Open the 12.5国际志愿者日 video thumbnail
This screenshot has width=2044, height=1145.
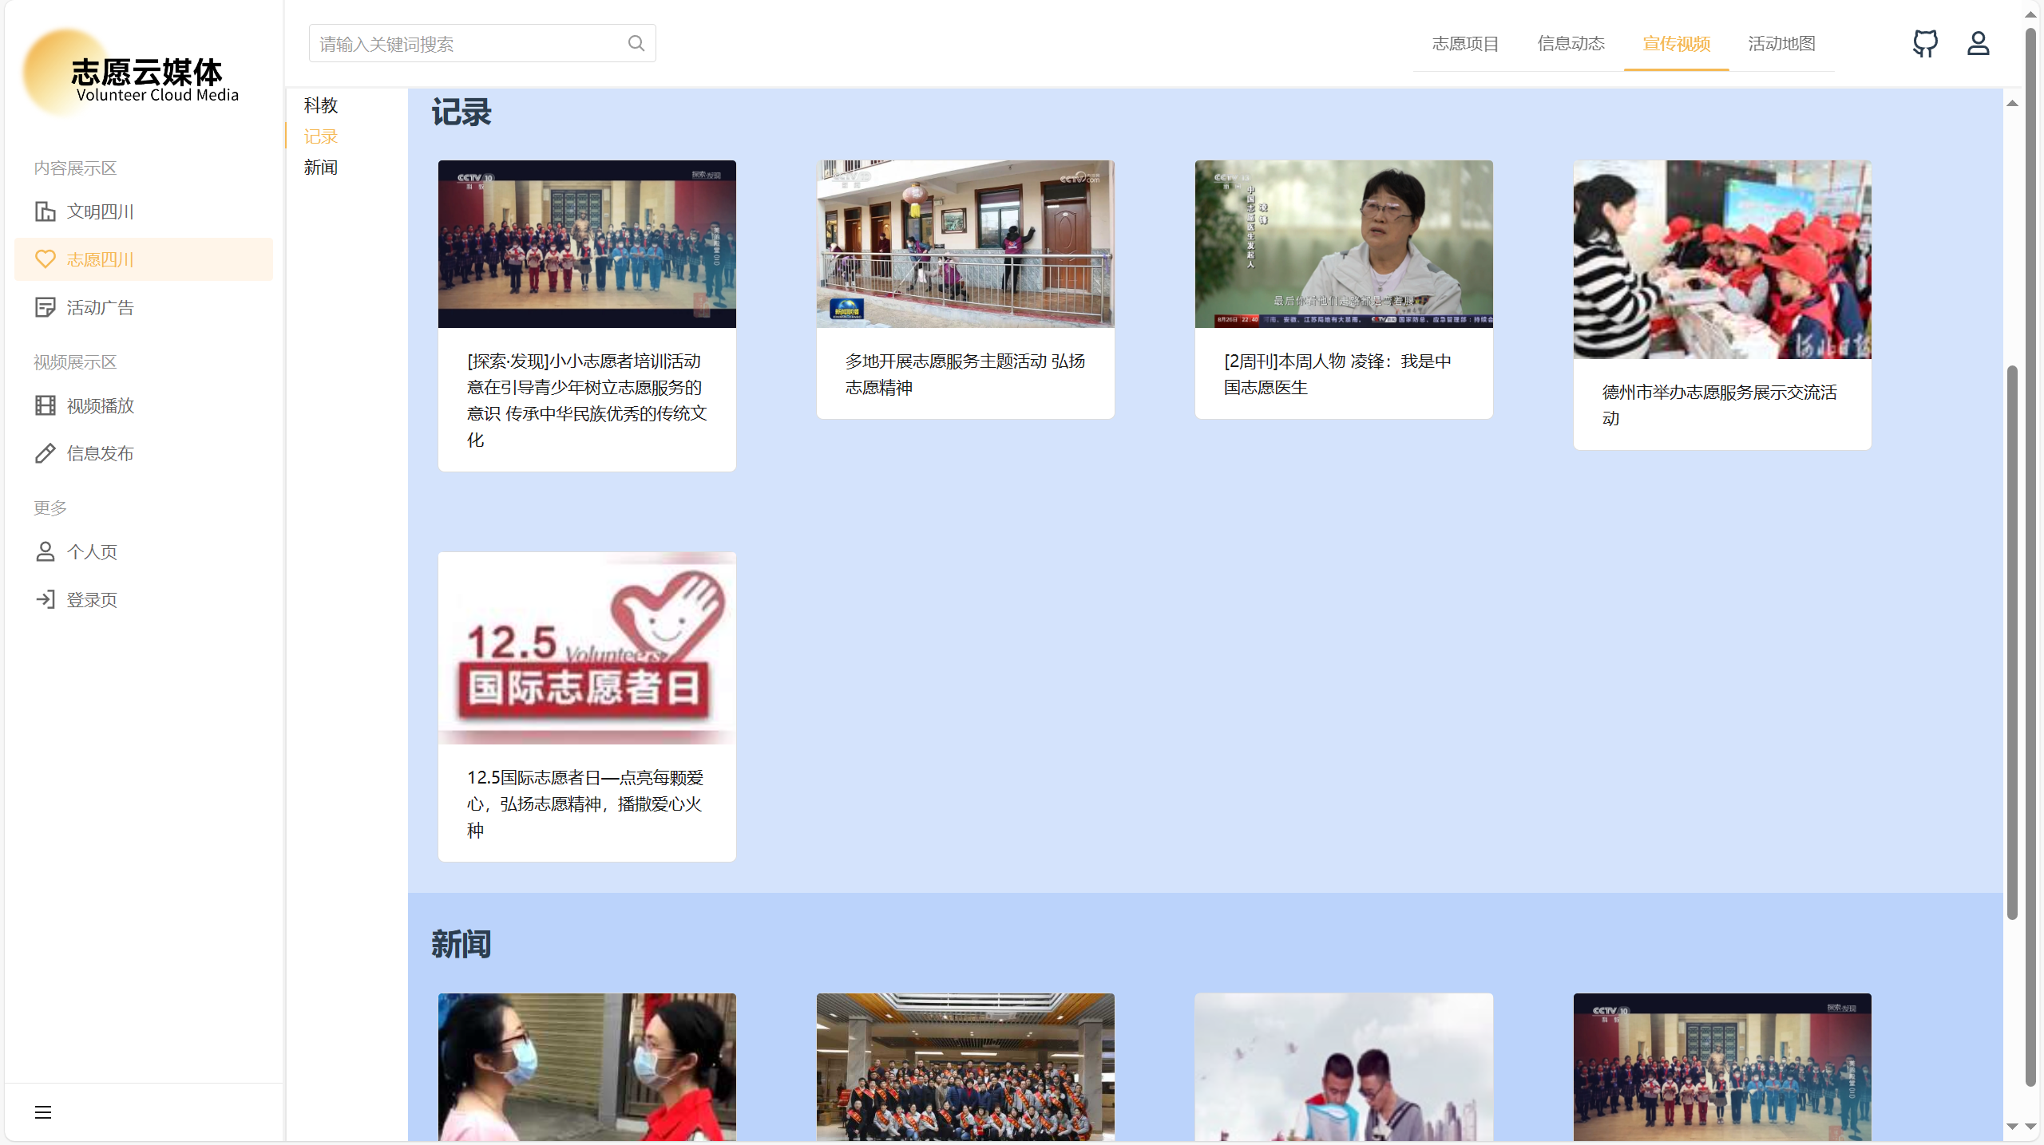(587, 648)
